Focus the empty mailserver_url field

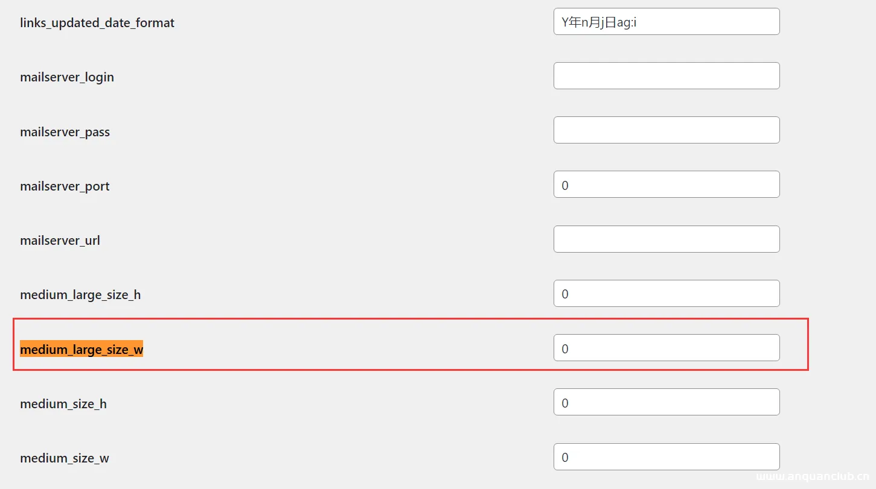pyautogui.click(x=666, y=239)
